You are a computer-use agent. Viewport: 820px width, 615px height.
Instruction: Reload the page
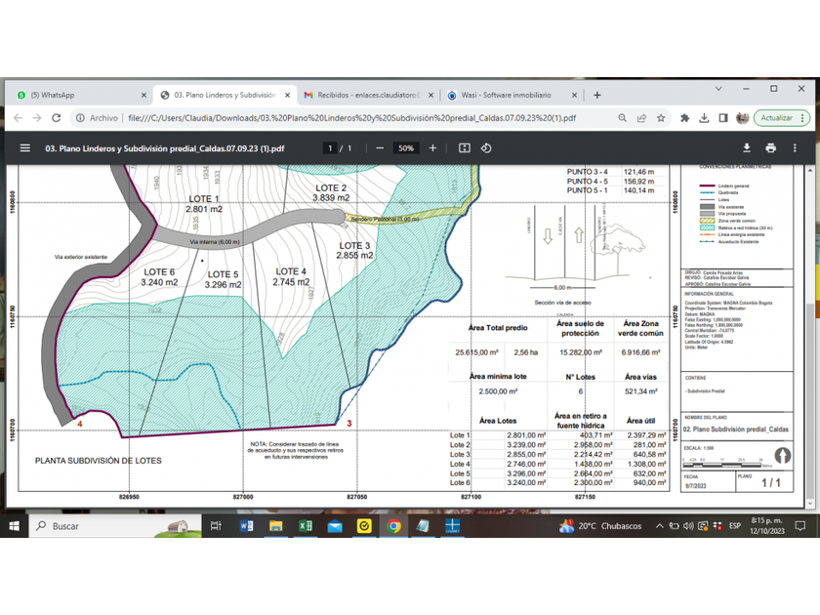click(x=57, y=118)
